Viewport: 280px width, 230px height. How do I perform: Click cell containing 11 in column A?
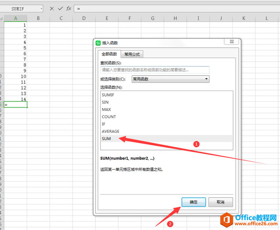pos(15,82)
